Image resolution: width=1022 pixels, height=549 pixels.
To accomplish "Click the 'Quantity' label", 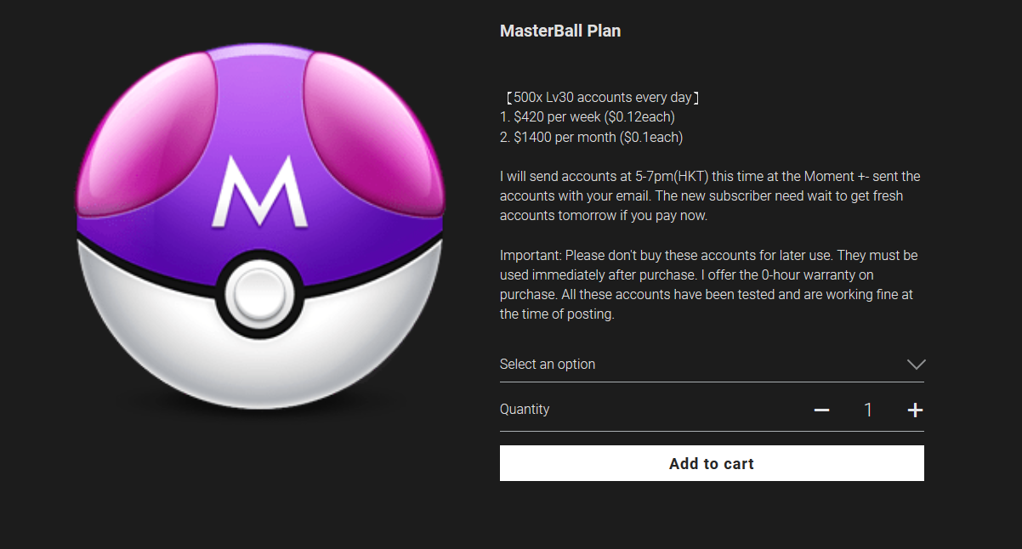I will click(x=525, y=409).
